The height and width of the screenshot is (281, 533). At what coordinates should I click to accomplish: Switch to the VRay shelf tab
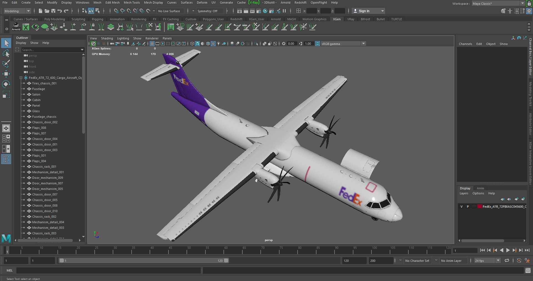tap(351, 19)
